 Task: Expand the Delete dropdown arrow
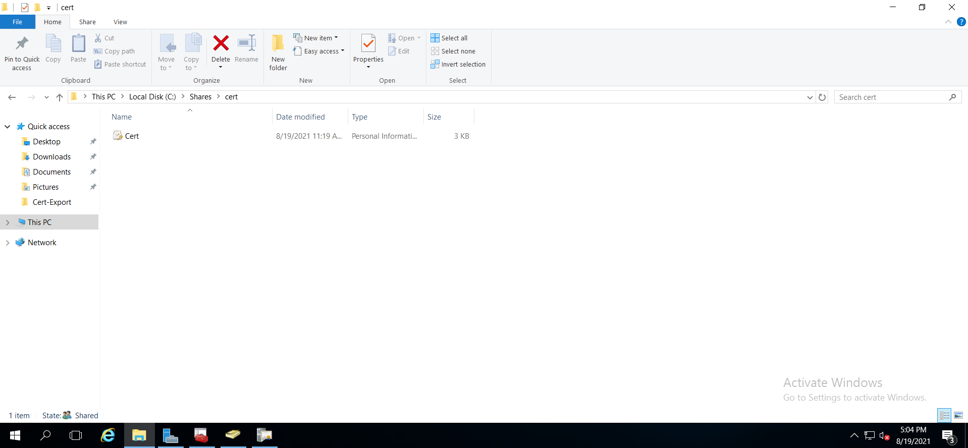pos(221,67)
